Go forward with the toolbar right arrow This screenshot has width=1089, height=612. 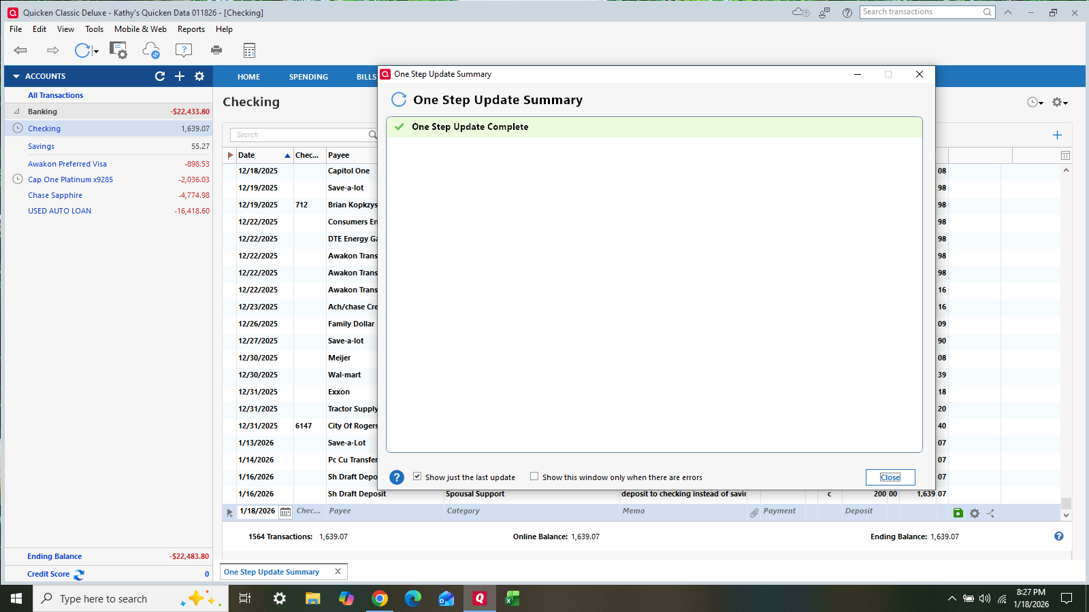tap(52, 50)
